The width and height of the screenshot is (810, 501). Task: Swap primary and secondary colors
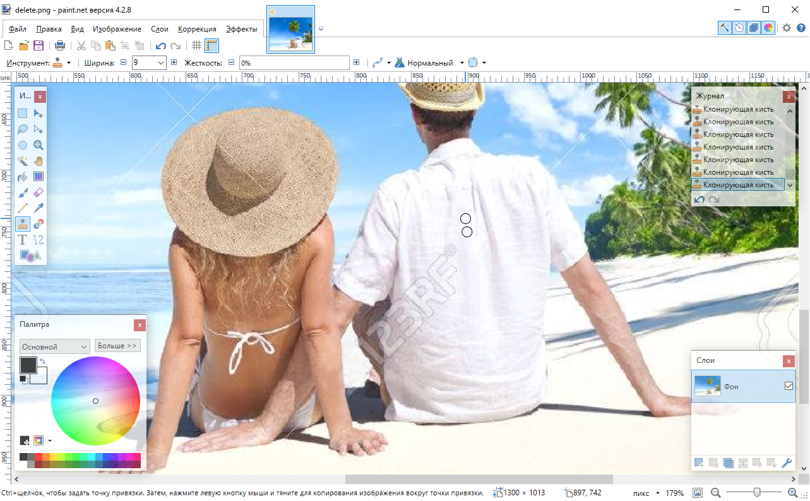(42, 361)
